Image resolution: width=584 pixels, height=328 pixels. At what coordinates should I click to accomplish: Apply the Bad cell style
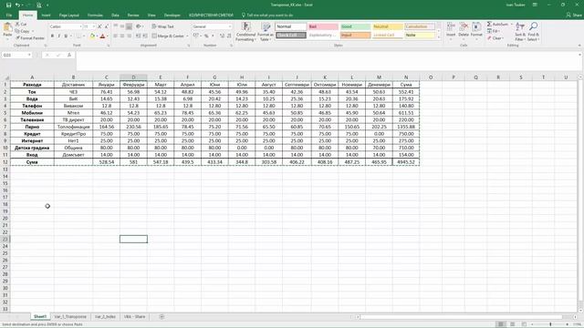click(323, 26)
